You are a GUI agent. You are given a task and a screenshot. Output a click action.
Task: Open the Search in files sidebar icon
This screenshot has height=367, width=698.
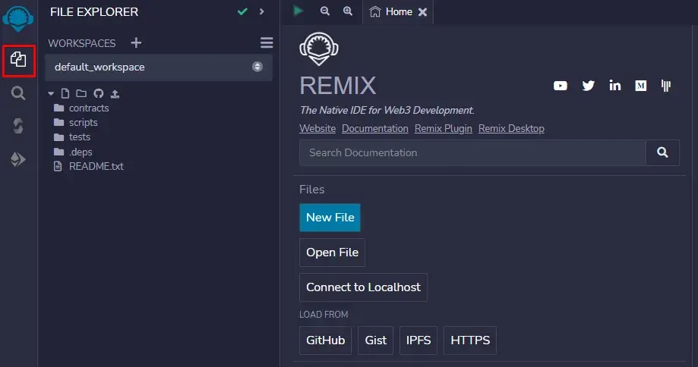click(17, 93)
